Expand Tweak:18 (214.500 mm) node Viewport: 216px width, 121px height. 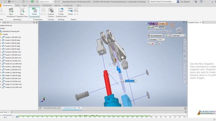[1, 87]
